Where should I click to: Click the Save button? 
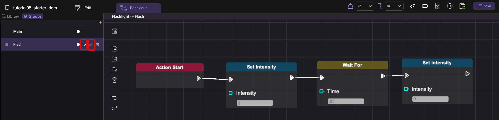(484, 6)
